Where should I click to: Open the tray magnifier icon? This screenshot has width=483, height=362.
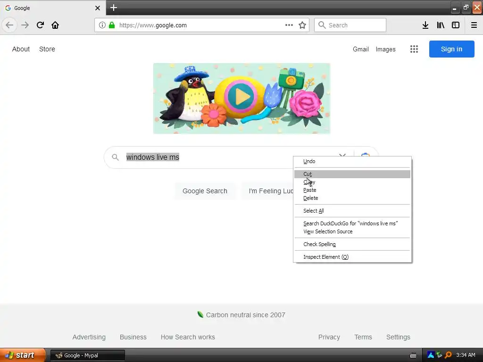coord(448,355)
